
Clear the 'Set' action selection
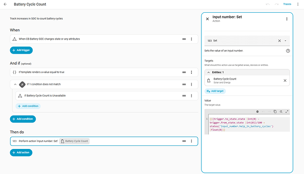(279, 40)
